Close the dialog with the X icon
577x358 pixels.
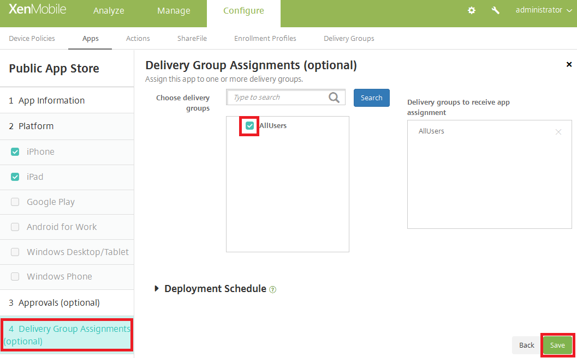[569, 64]
